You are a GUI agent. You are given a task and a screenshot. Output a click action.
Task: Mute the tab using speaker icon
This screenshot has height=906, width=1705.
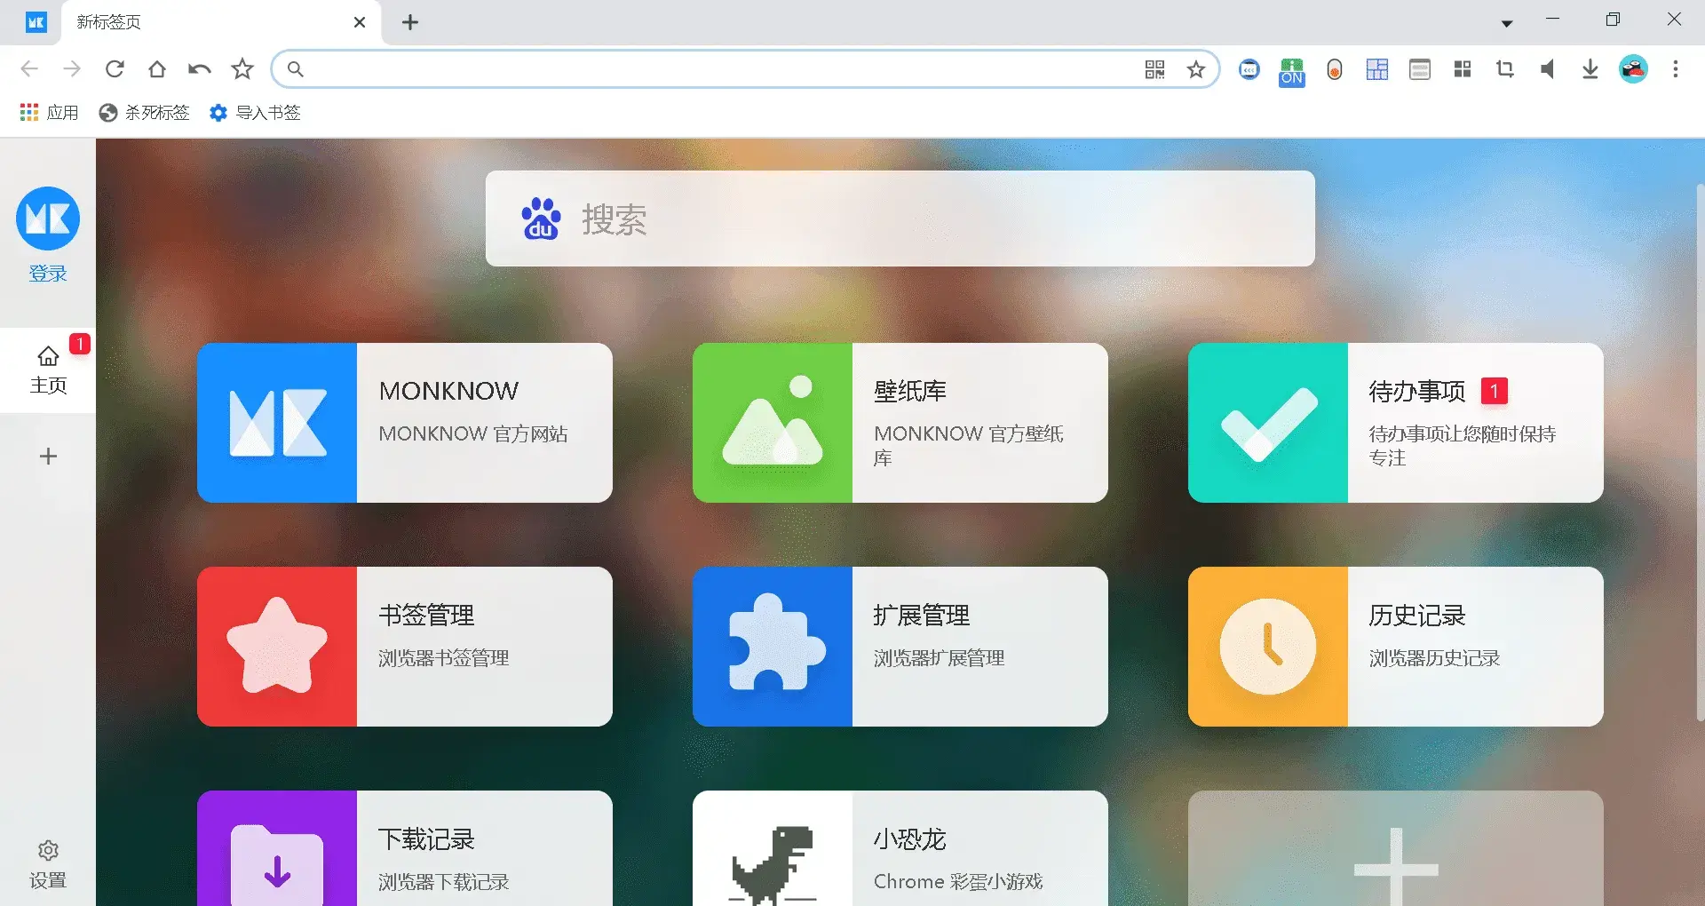click(x=1547, y=69)
